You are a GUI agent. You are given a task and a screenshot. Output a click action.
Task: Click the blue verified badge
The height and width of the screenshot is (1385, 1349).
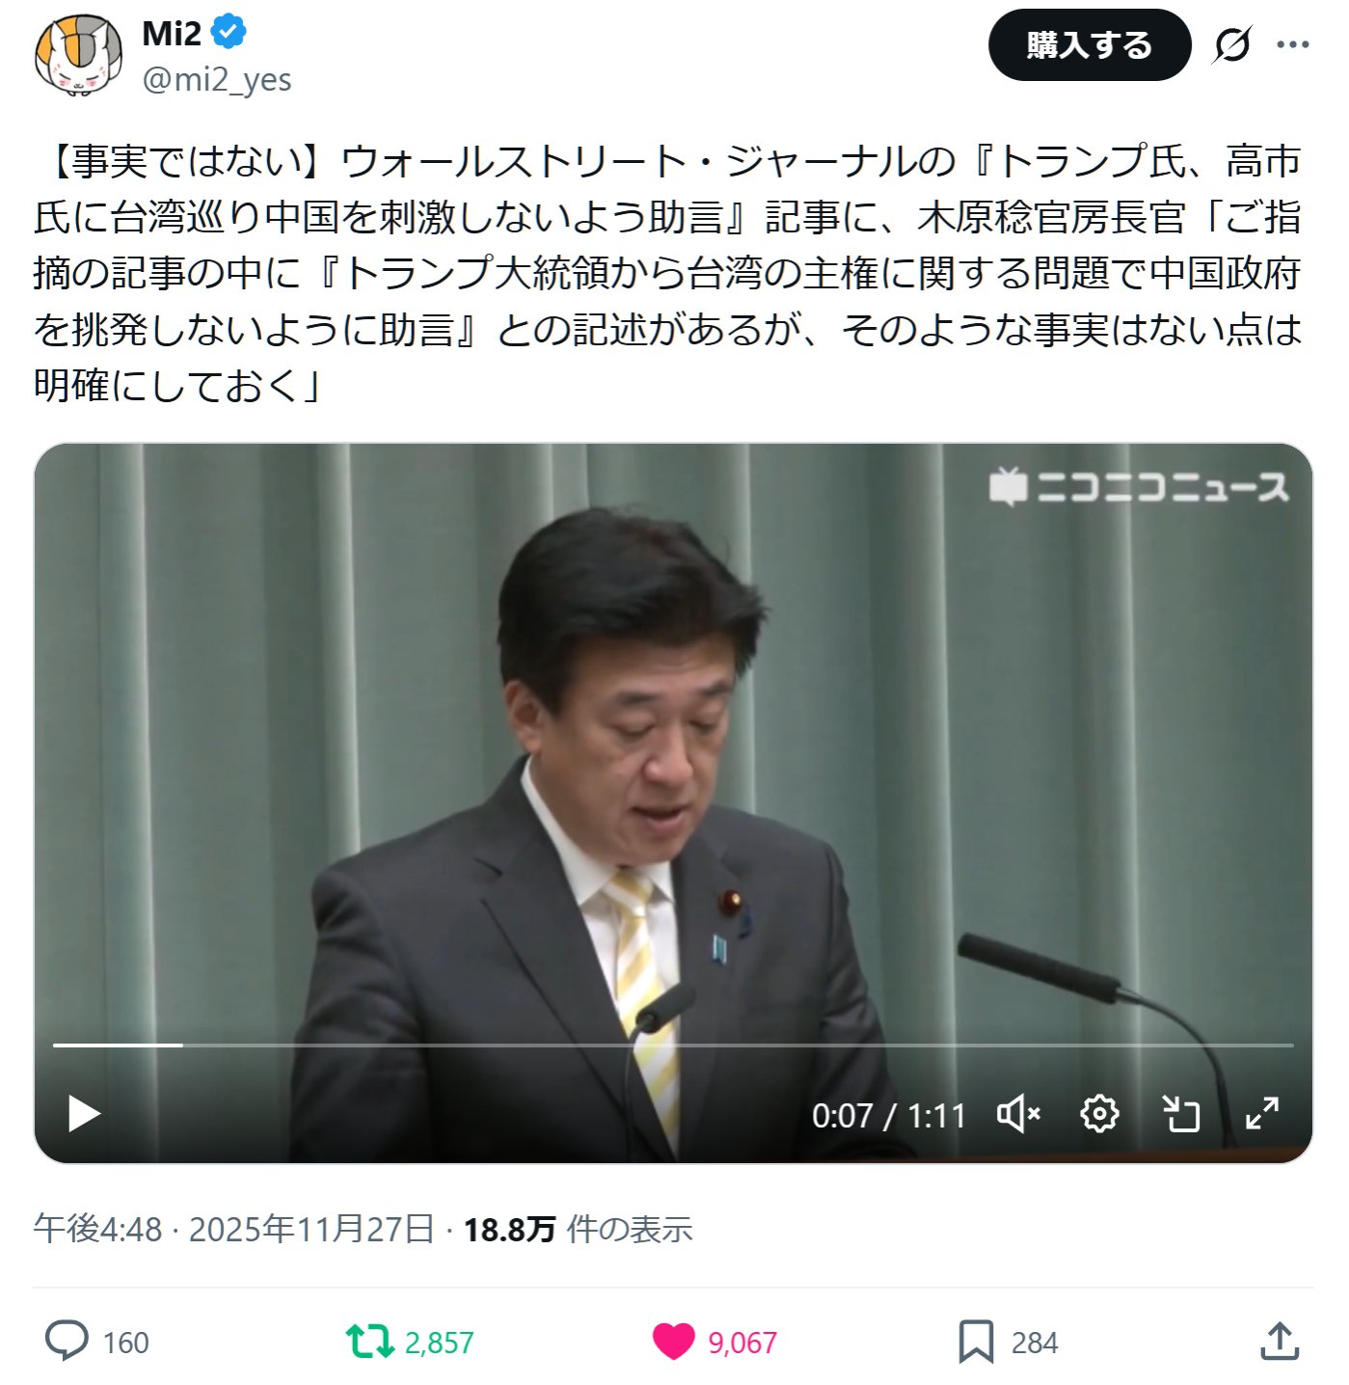coord(229,33)
